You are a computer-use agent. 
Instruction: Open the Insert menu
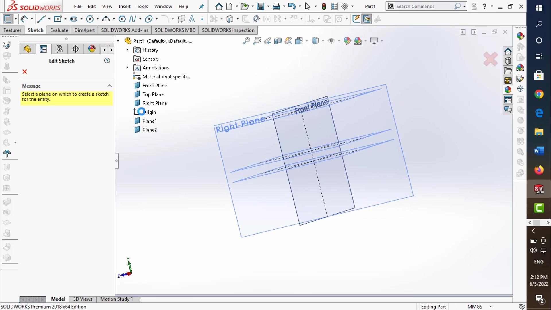click(x=125, y=6)
